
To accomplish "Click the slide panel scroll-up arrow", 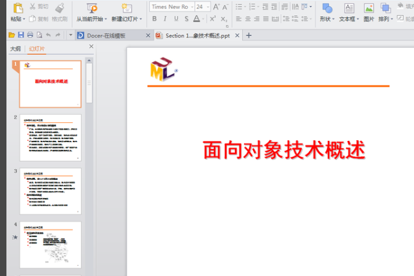I will (x=89, y=61).
